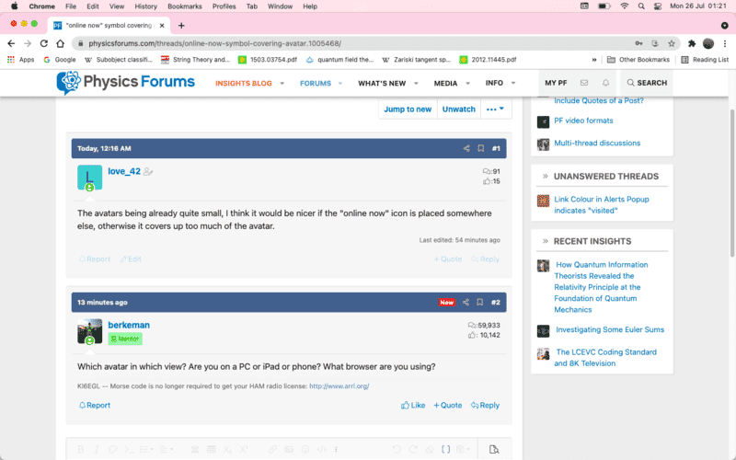The height and width of the screenshot is (460, 736).
Task: Open the berkeman username link
Action: tap(129, 325)
